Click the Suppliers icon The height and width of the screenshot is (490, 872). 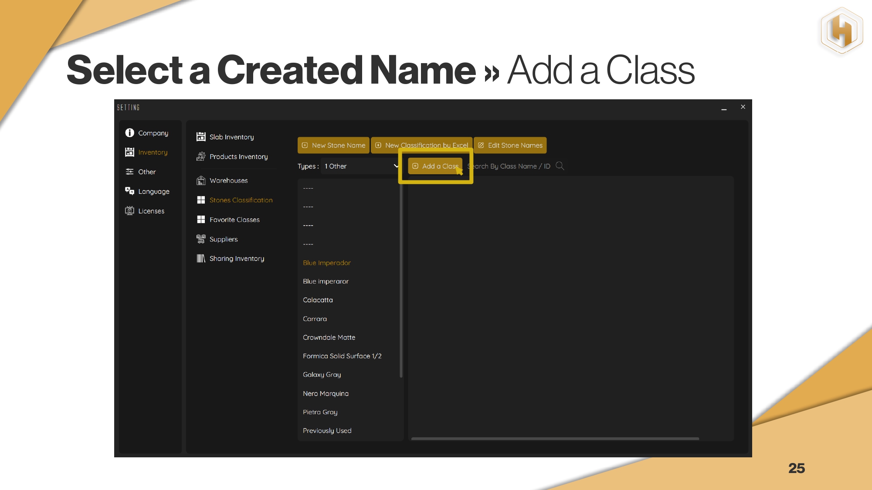201,239
